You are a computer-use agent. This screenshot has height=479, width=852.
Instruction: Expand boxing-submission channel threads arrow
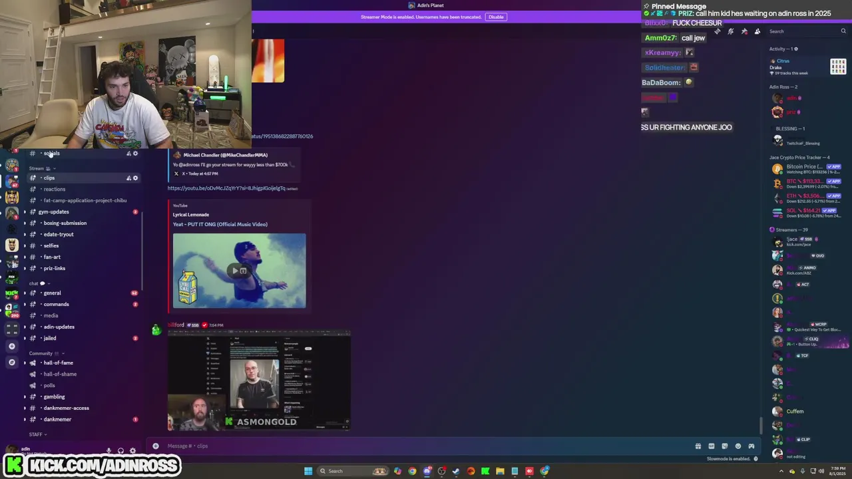[25, 223]
